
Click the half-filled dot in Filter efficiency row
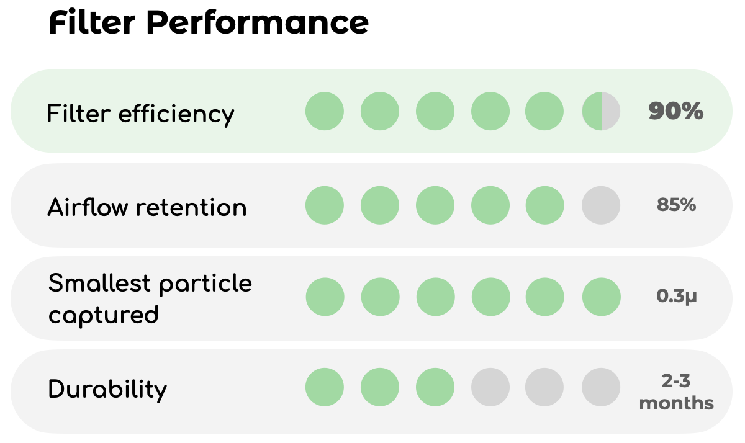click(601, 111)
